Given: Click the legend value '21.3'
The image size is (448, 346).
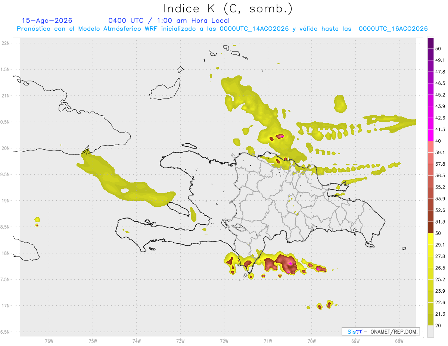Looking at the screenshot, I should 440,314.
